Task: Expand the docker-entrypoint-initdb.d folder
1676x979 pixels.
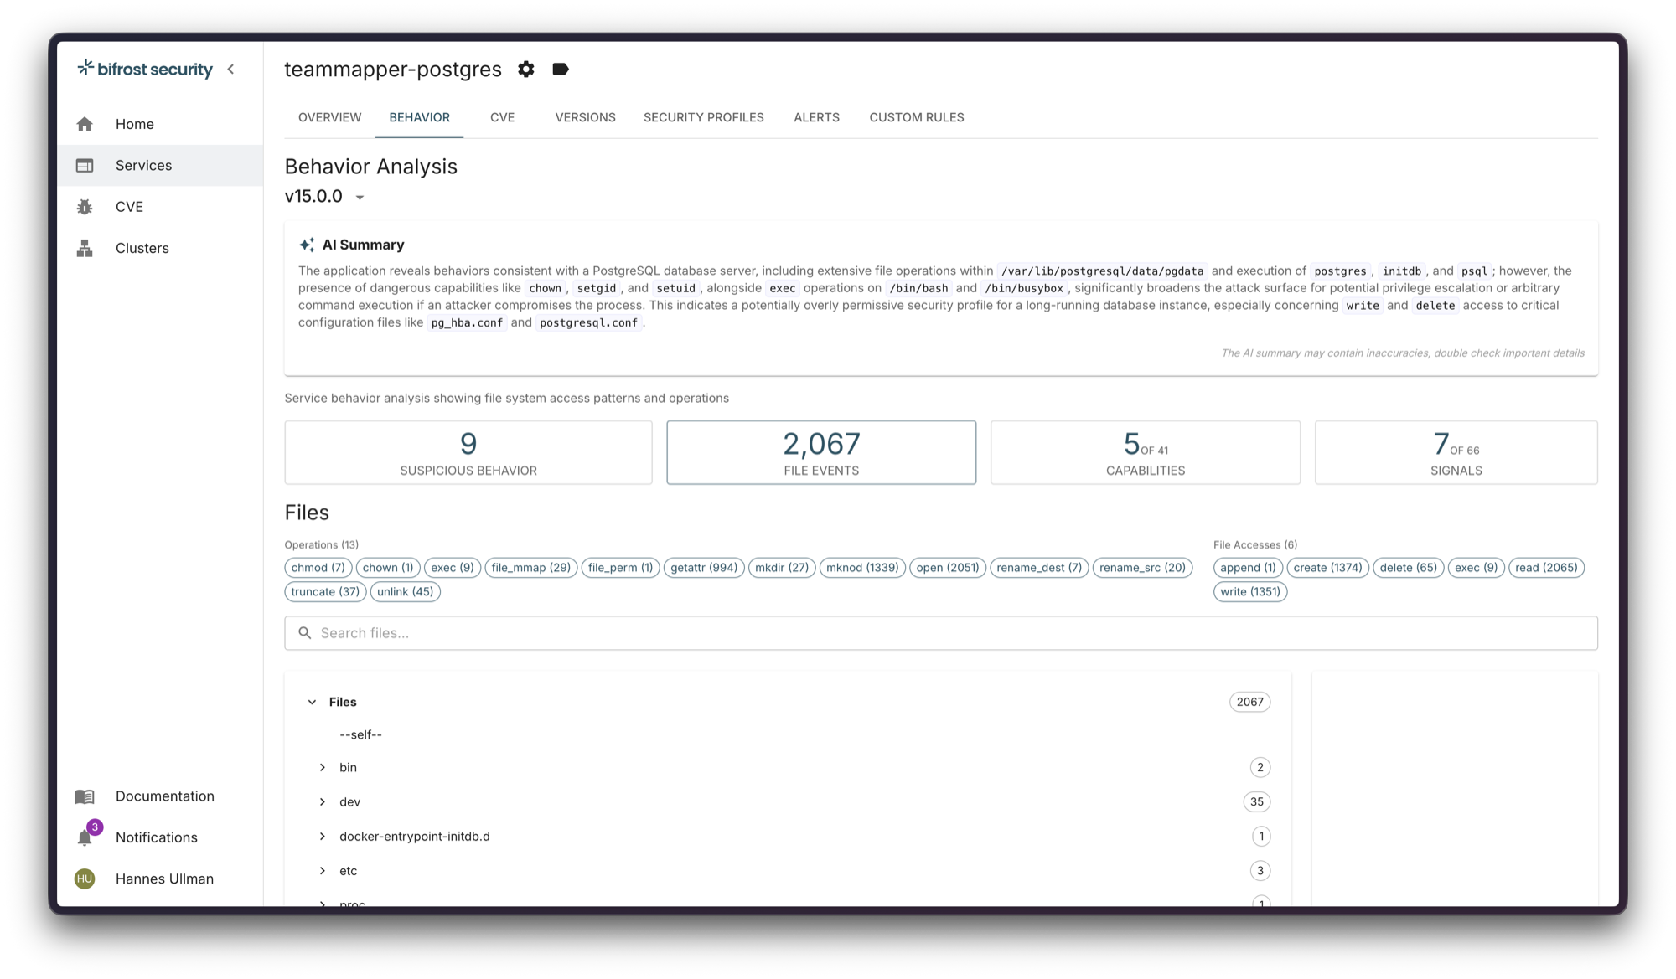Action: [x=323, y=836]
